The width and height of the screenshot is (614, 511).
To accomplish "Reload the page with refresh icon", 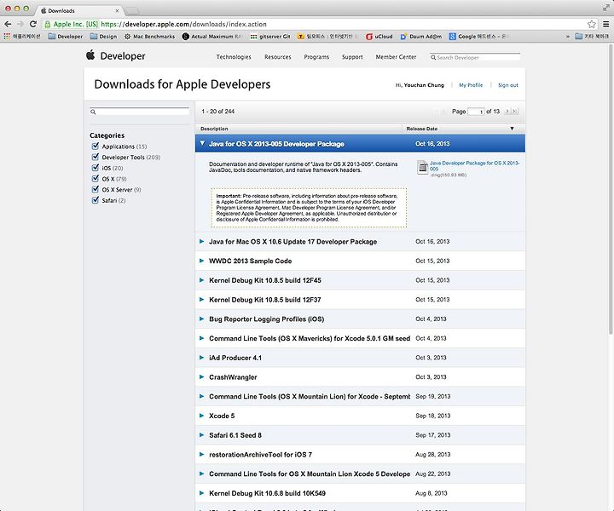I will 33,24.
